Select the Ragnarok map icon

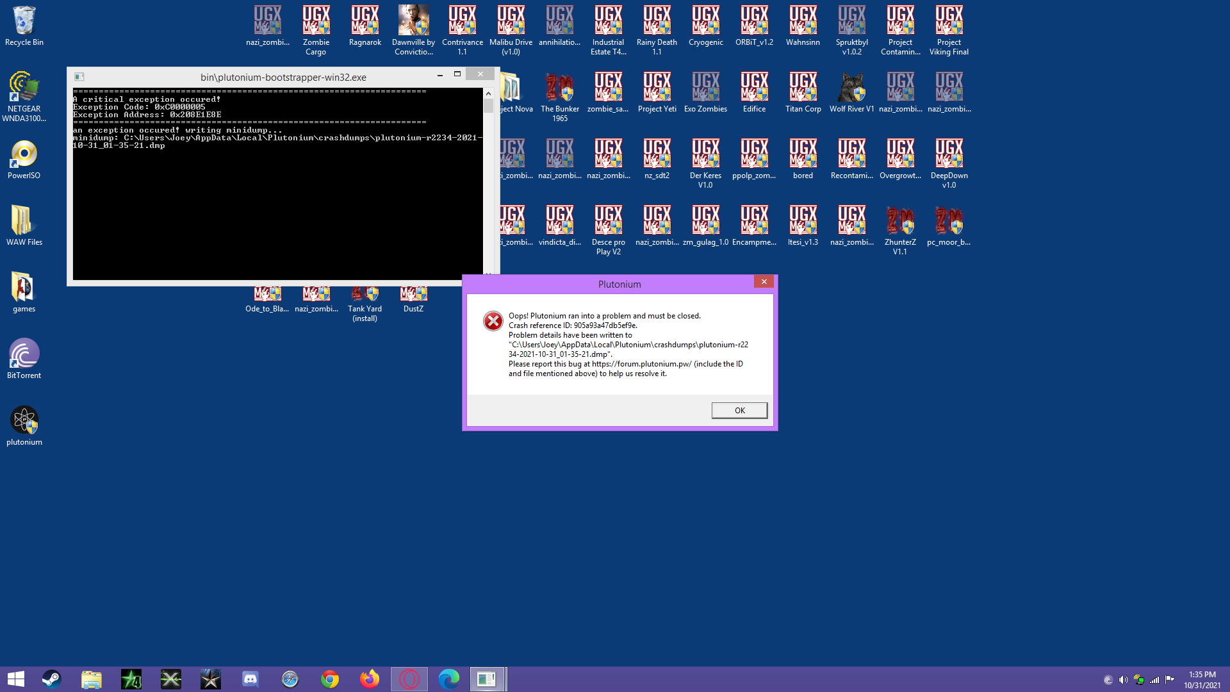coord(365,26)
